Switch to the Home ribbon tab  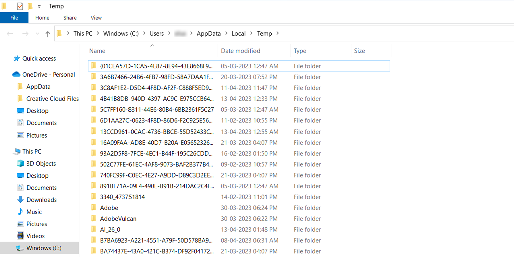click(x=42, y=18)
